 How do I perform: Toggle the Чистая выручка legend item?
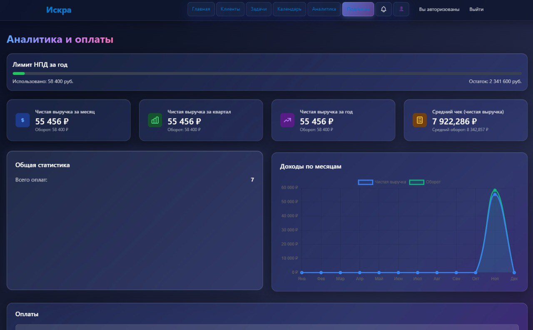click(382, 182)
